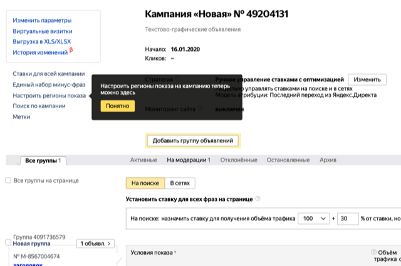This screenshot has width=401, height=266.
Task: Open Виртуальные визитки link
Action: [x=43, y=31]
